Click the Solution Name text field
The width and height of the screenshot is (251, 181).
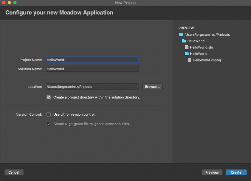click(92, 69)
